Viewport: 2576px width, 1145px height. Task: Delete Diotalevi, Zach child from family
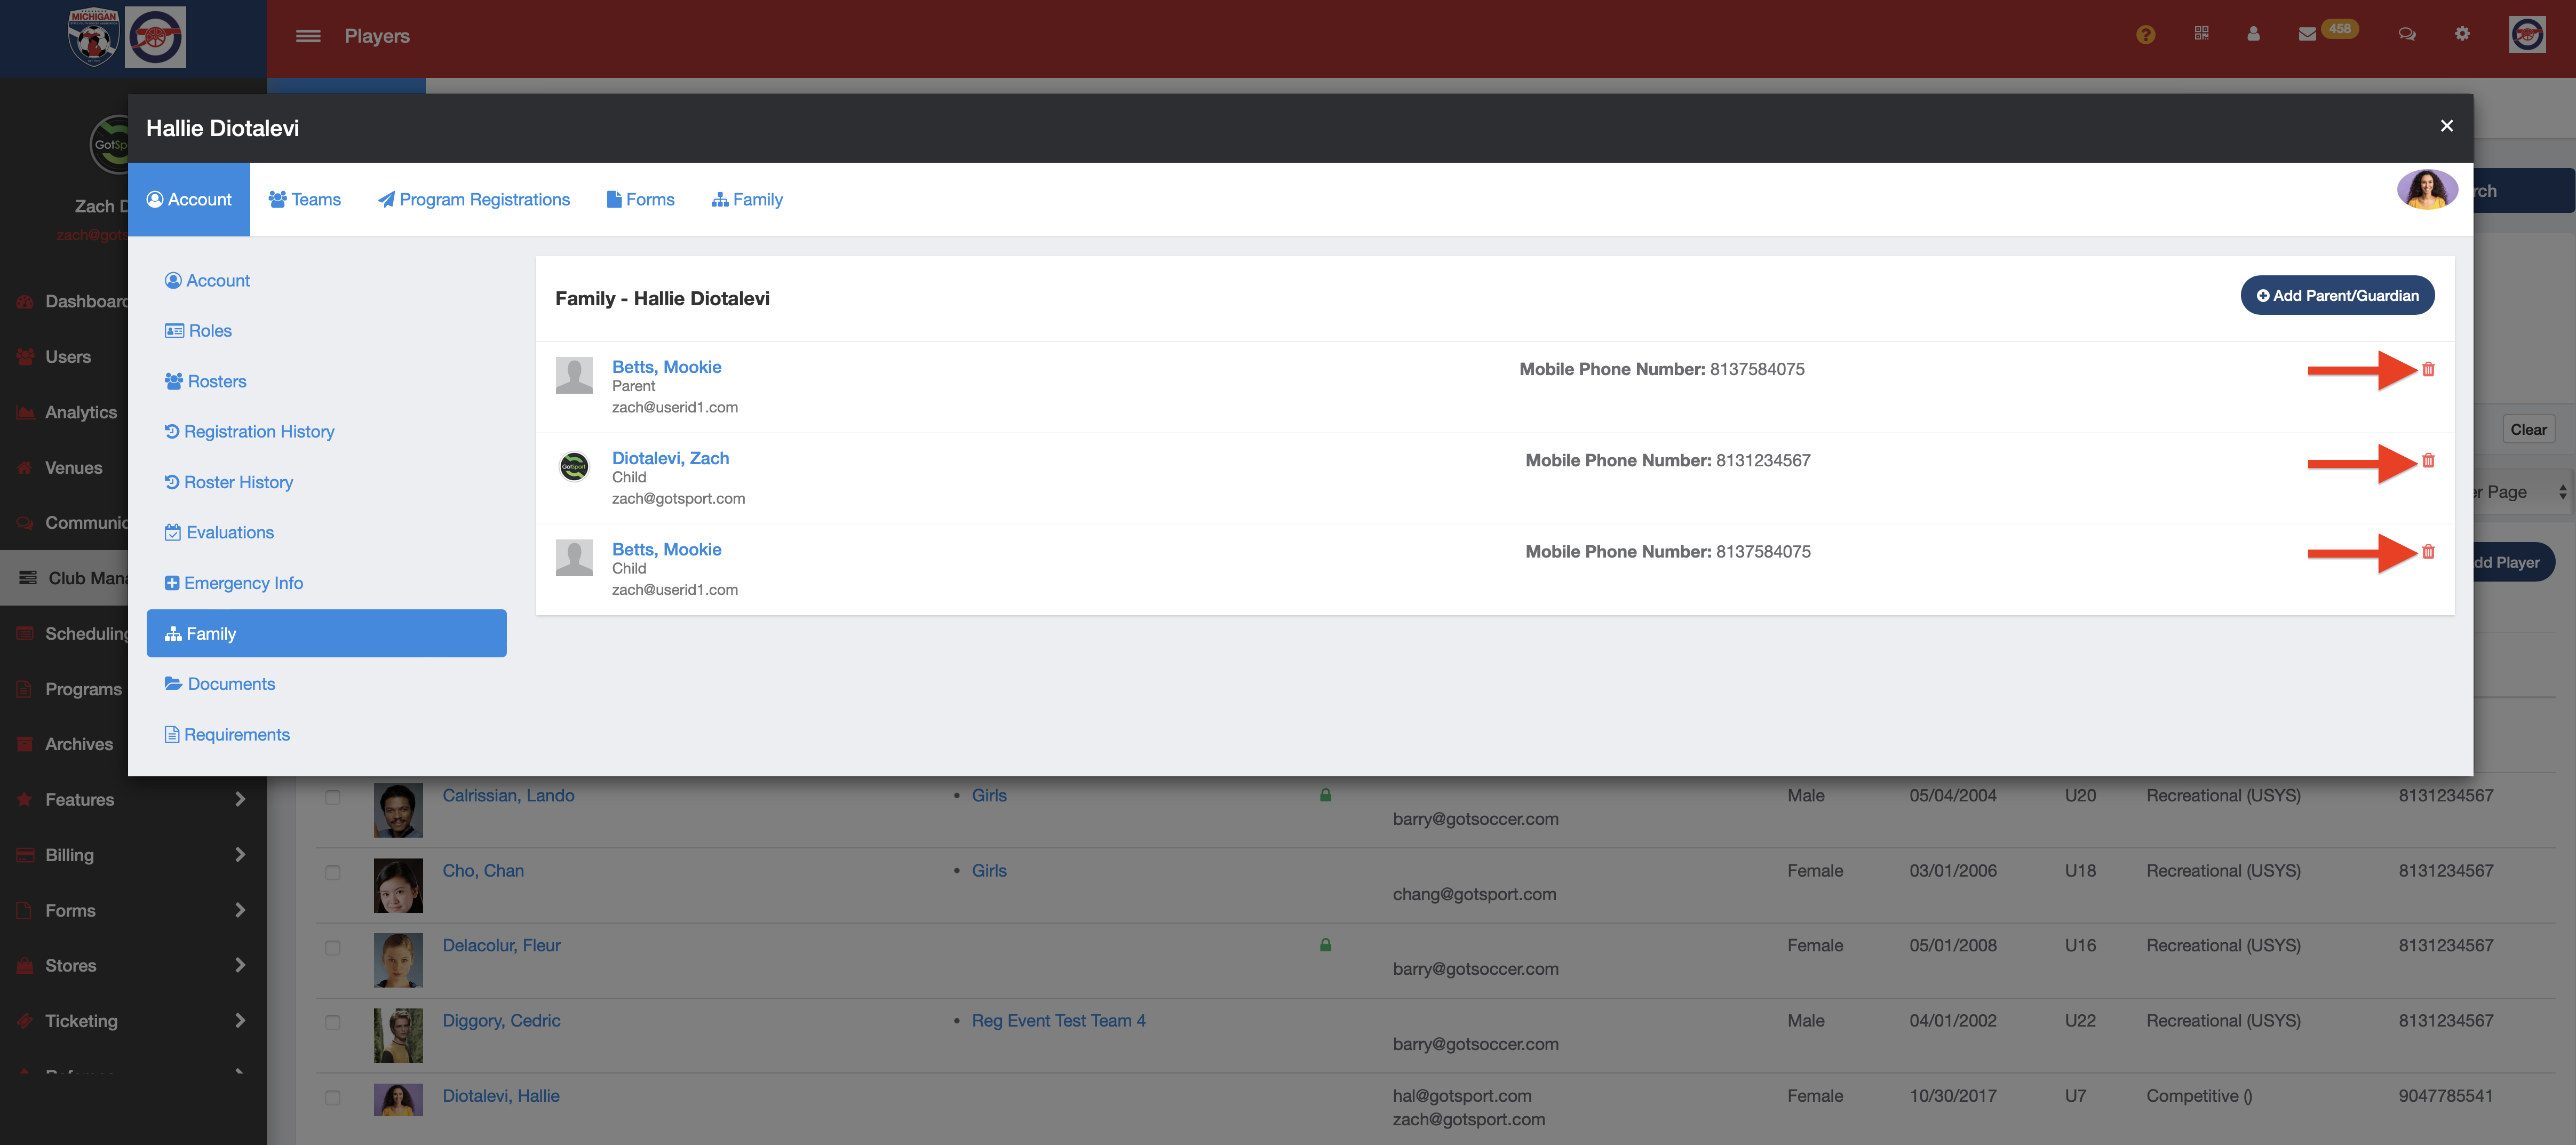[2427, 461]
